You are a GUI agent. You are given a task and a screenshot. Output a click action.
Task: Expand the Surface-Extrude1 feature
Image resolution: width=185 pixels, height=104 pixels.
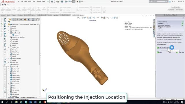tap(9, 58)
